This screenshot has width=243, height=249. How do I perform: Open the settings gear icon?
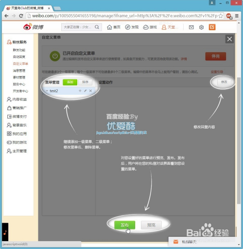(201, 27)
